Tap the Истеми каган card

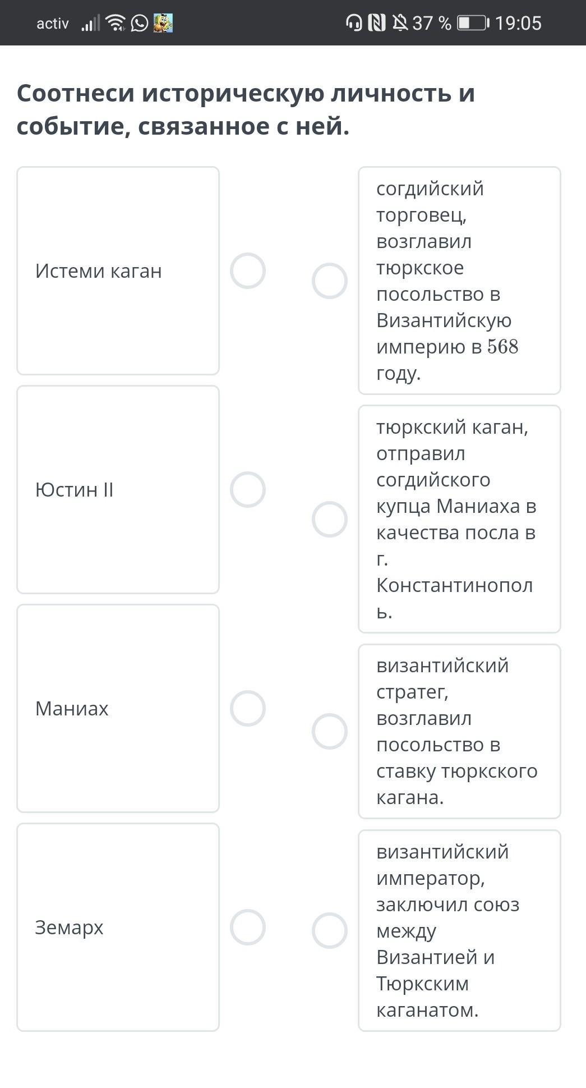118,271
